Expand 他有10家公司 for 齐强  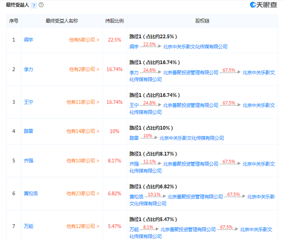pos(83,161)
